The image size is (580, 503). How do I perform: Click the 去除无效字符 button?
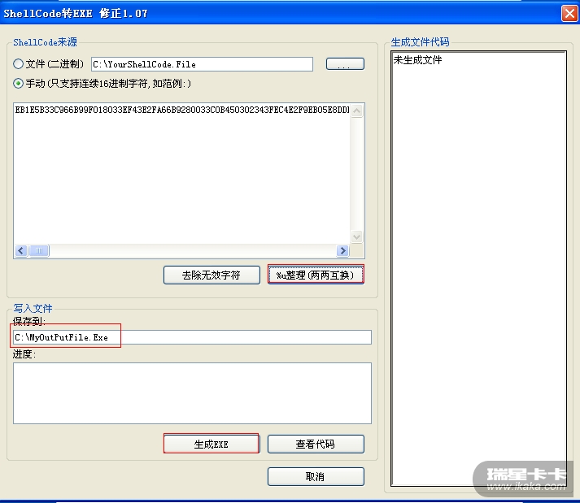[x=212, y=275]
